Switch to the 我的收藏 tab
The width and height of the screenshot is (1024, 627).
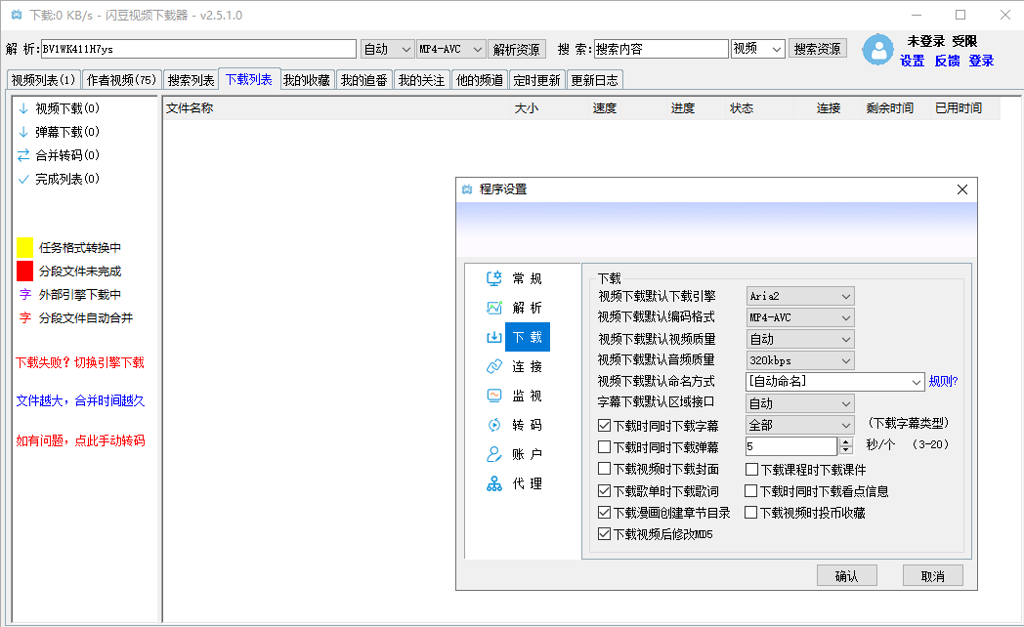(307, 80)
